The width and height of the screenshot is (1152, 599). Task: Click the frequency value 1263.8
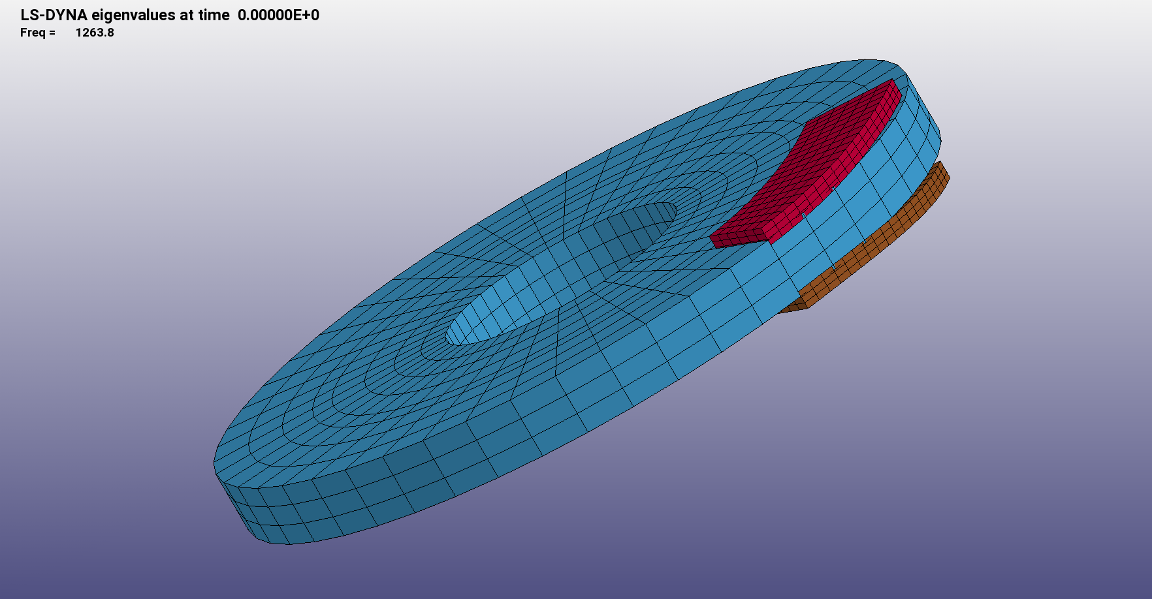tap(95, 33)
